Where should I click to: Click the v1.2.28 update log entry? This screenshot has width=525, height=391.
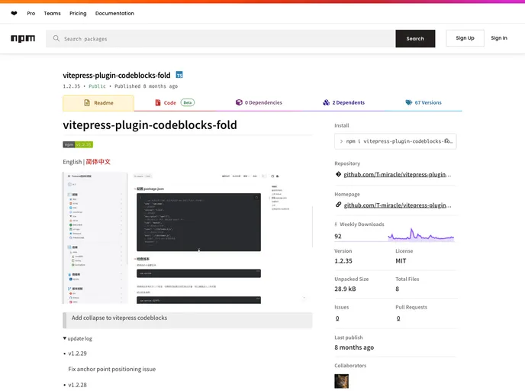pos(77,385)
